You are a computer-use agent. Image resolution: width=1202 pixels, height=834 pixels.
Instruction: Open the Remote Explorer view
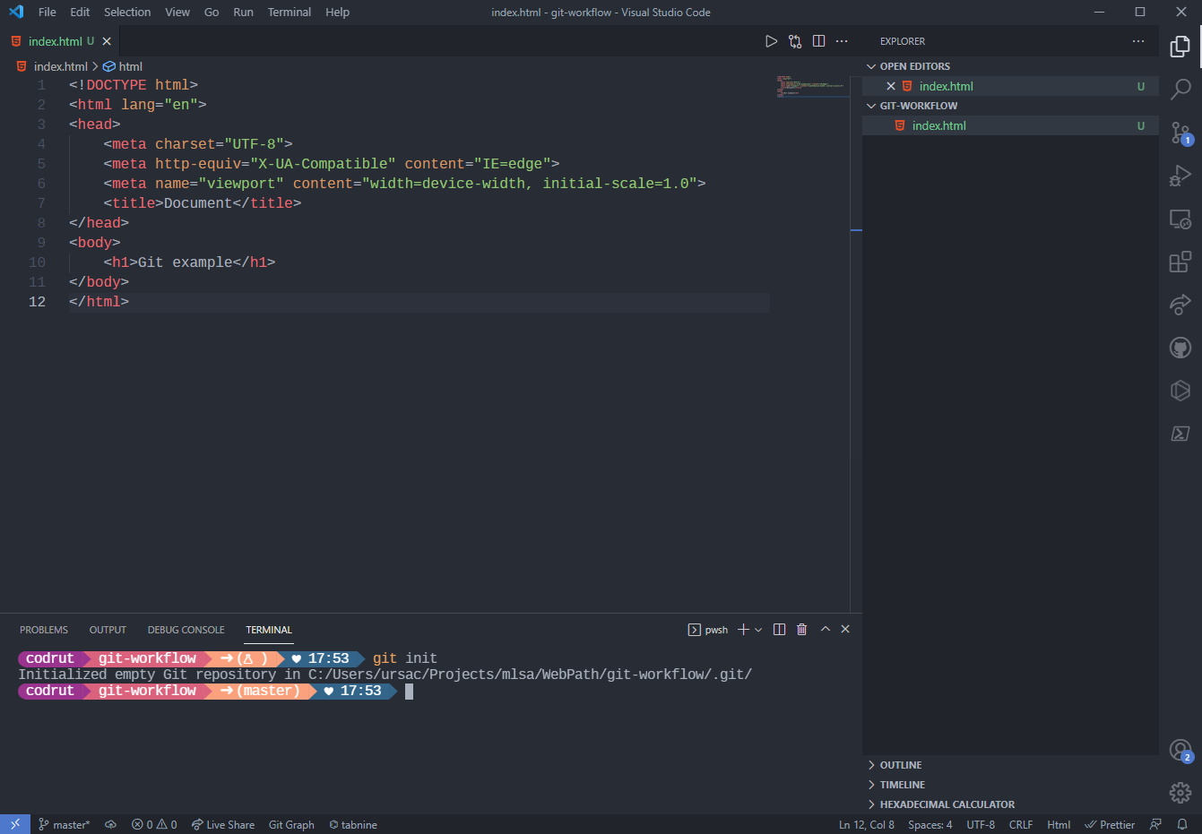coord(1180,219)
